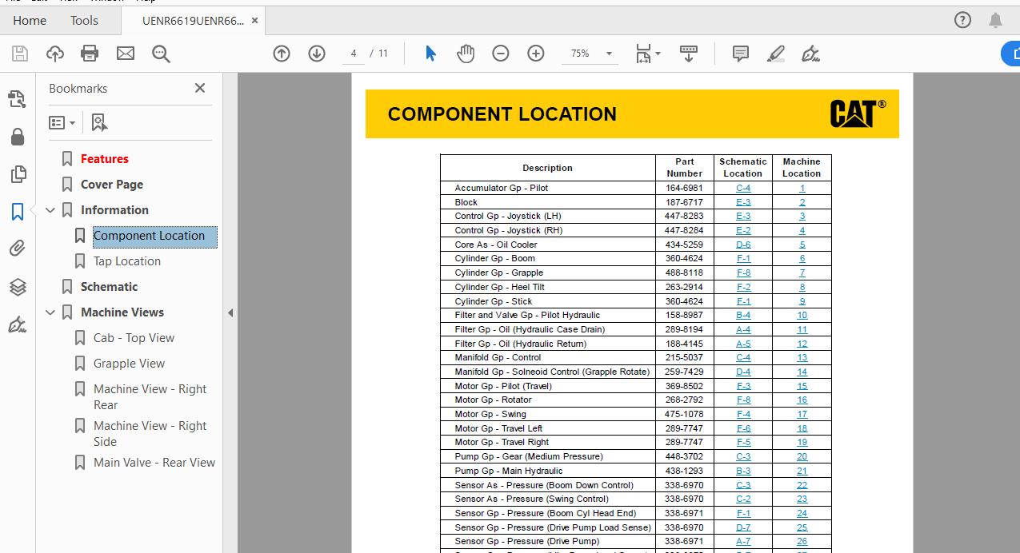Switch to the Home tab
This screenshot has width=1020, height=553.
30,21
